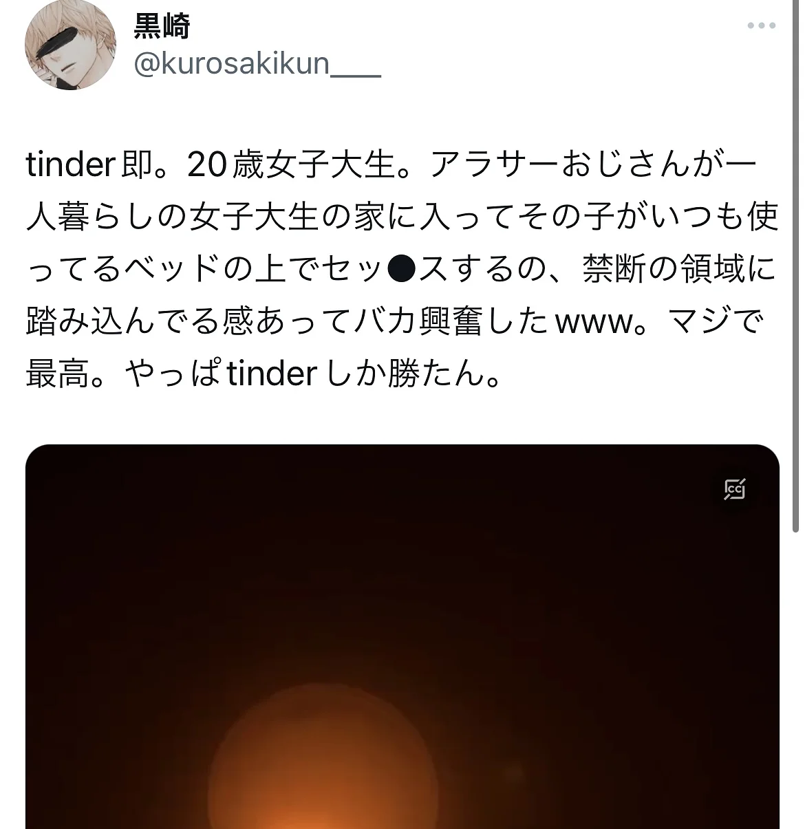Tap the display name 黒崎

tap(162, 27)
